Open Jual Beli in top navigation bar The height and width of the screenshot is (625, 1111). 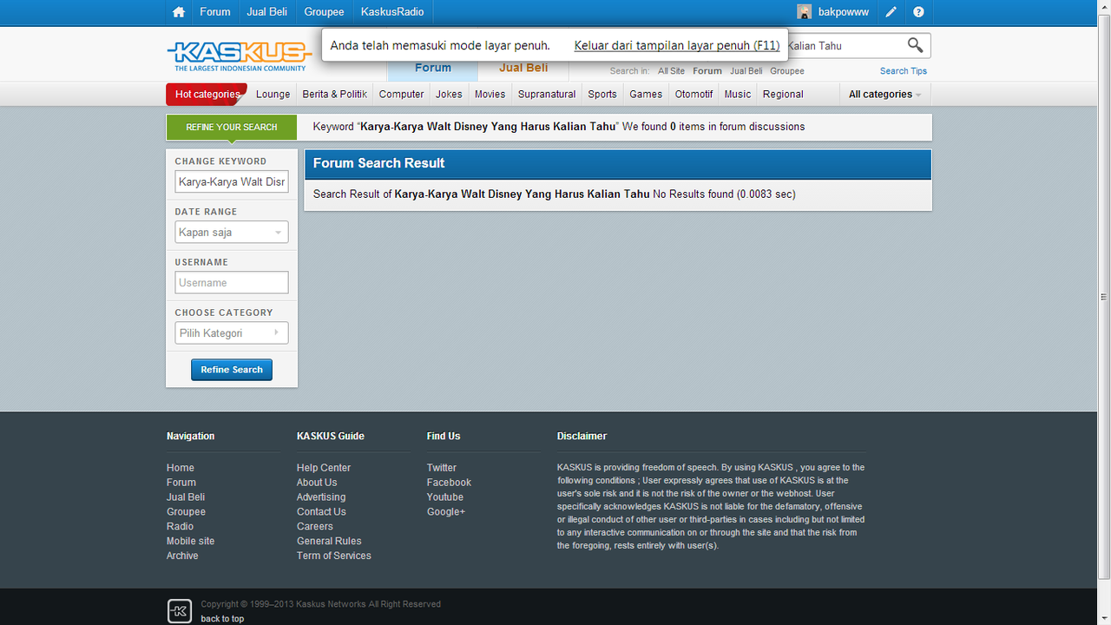tap(267, 12)
